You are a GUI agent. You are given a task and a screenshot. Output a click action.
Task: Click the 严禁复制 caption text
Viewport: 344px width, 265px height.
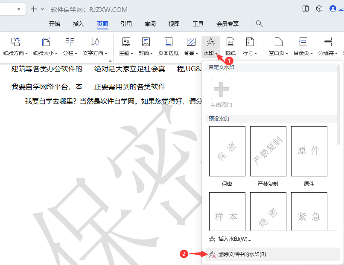(x=268, y=184)
